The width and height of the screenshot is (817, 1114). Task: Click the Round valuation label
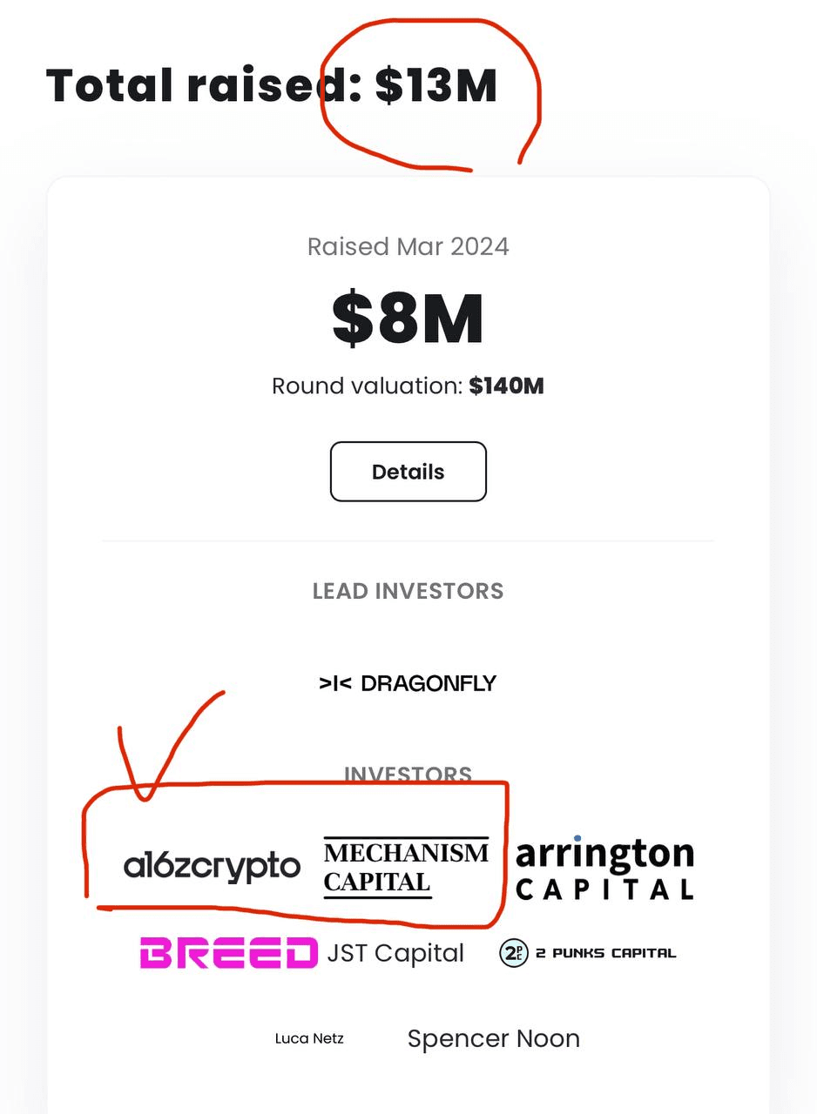[x=368, y=386]
